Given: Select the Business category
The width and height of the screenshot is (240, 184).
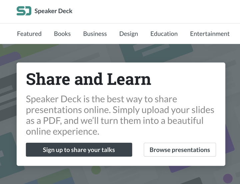Looking at the screenshot, I should [95, 34].
